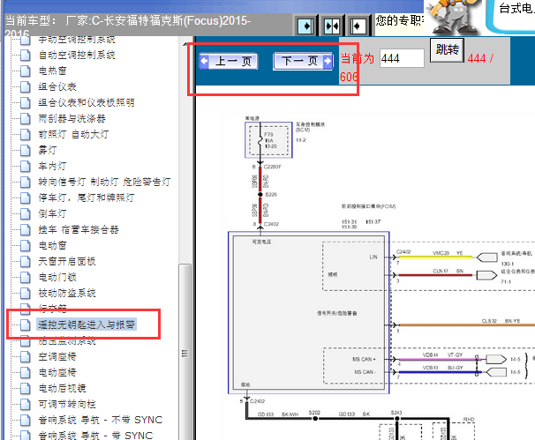Select 遥控无钥匙进入与报警 entry
The image size is (535, 440).
87,324
